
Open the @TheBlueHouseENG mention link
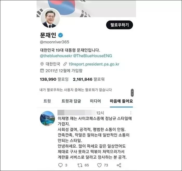[x=93, y=56]
